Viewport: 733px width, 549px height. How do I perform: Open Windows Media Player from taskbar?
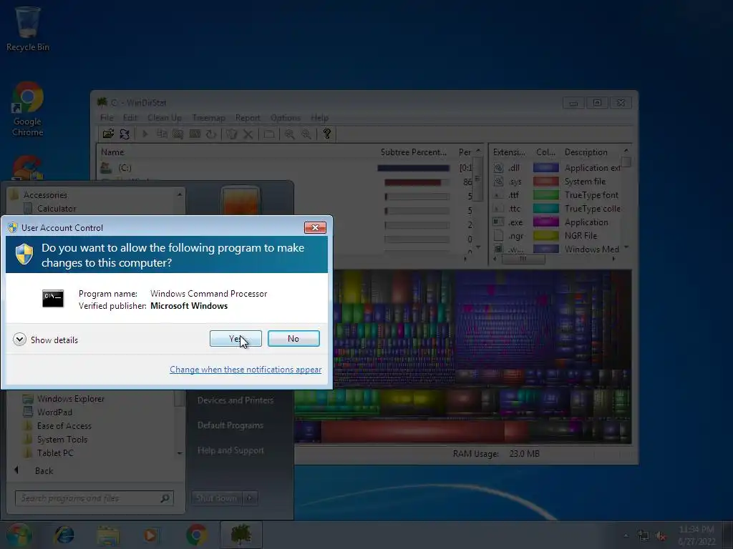click(150, 535)
